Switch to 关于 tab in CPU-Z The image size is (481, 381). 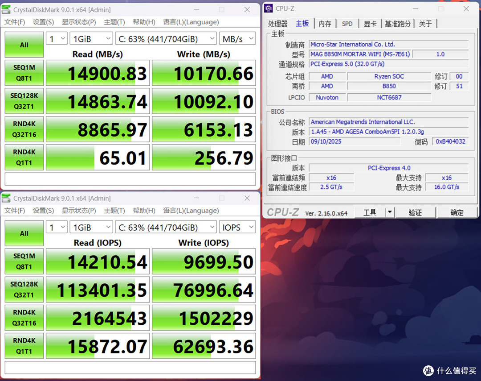(425, 24)
